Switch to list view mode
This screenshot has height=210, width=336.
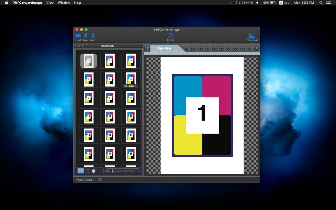87,171
